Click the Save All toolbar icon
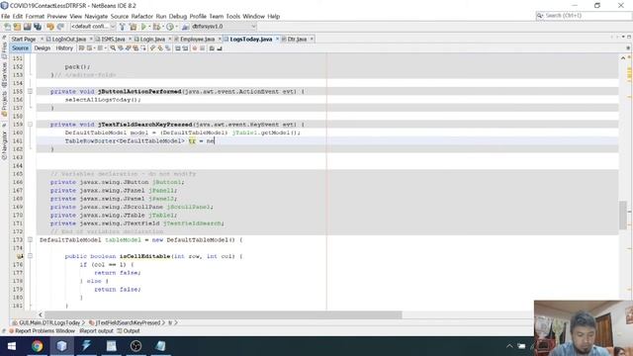The height and width of the screenshot is (356, 633). pos(38,27)
